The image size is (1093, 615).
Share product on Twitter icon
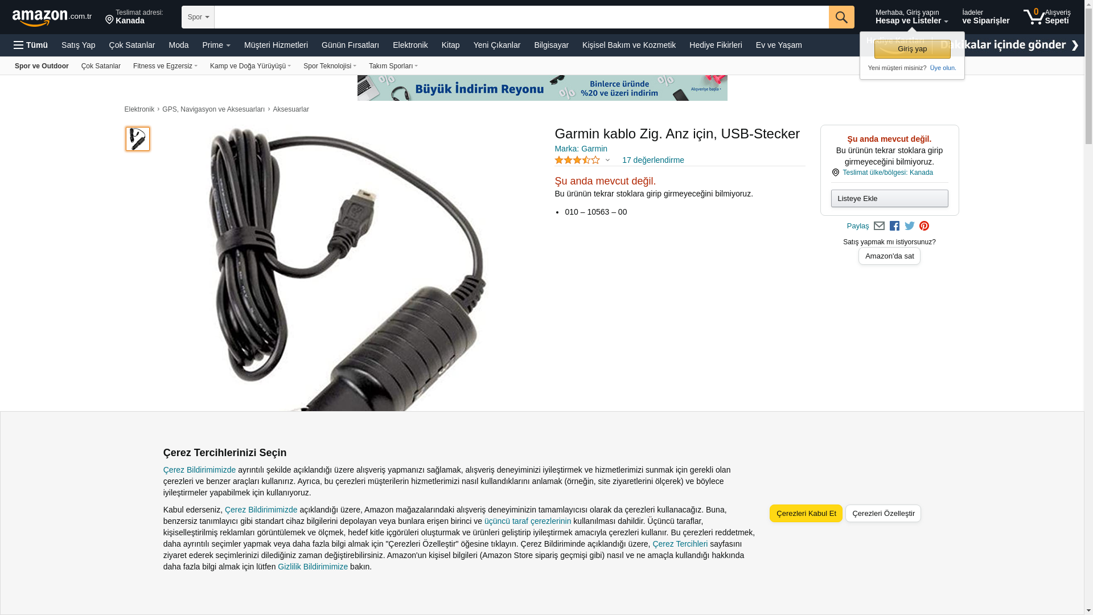click(x=910, y=226)
